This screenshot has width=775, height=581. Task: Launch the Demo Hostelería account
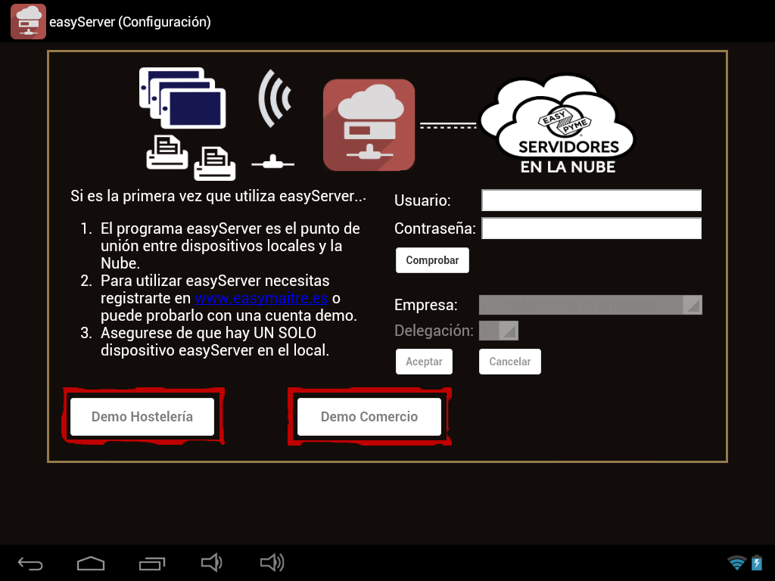click(142, 417)
